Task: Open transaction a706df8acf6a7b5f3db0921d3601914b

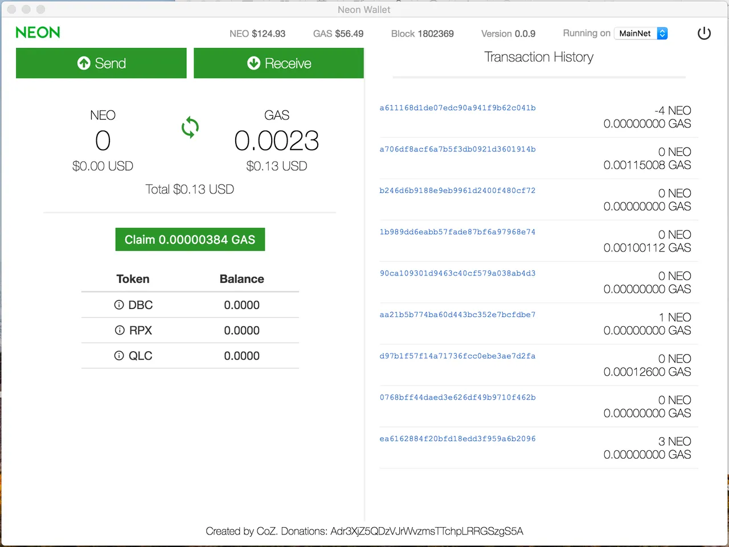Action: coord(457,149)
